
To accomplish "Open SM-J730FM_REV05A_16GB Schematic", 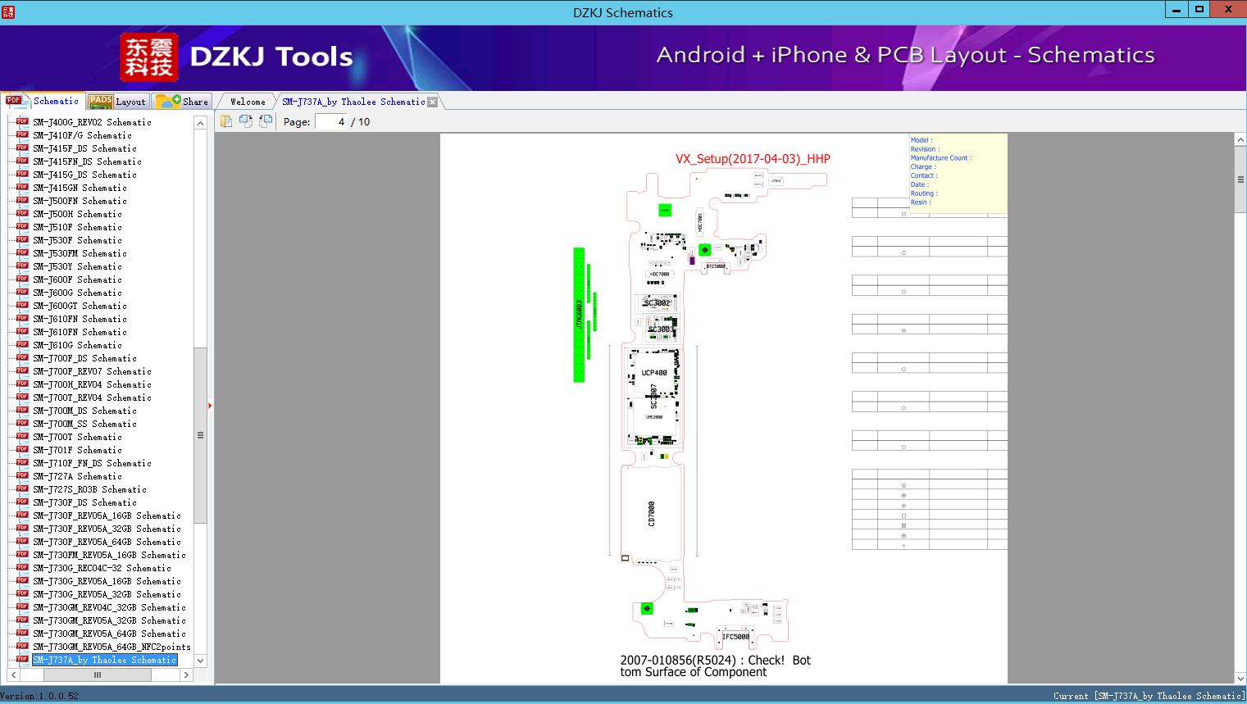I will tap(109, 555).
